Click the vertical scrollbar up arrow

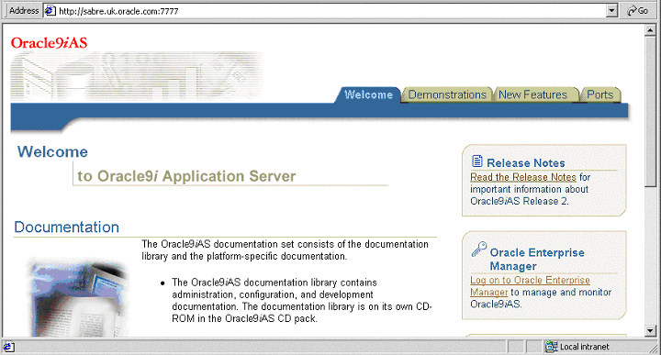pyautogui.click(x=650, y=30)
